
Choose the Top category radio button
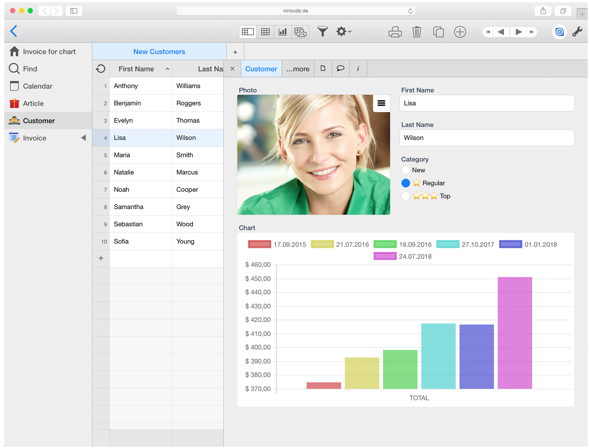click(406, 196)
